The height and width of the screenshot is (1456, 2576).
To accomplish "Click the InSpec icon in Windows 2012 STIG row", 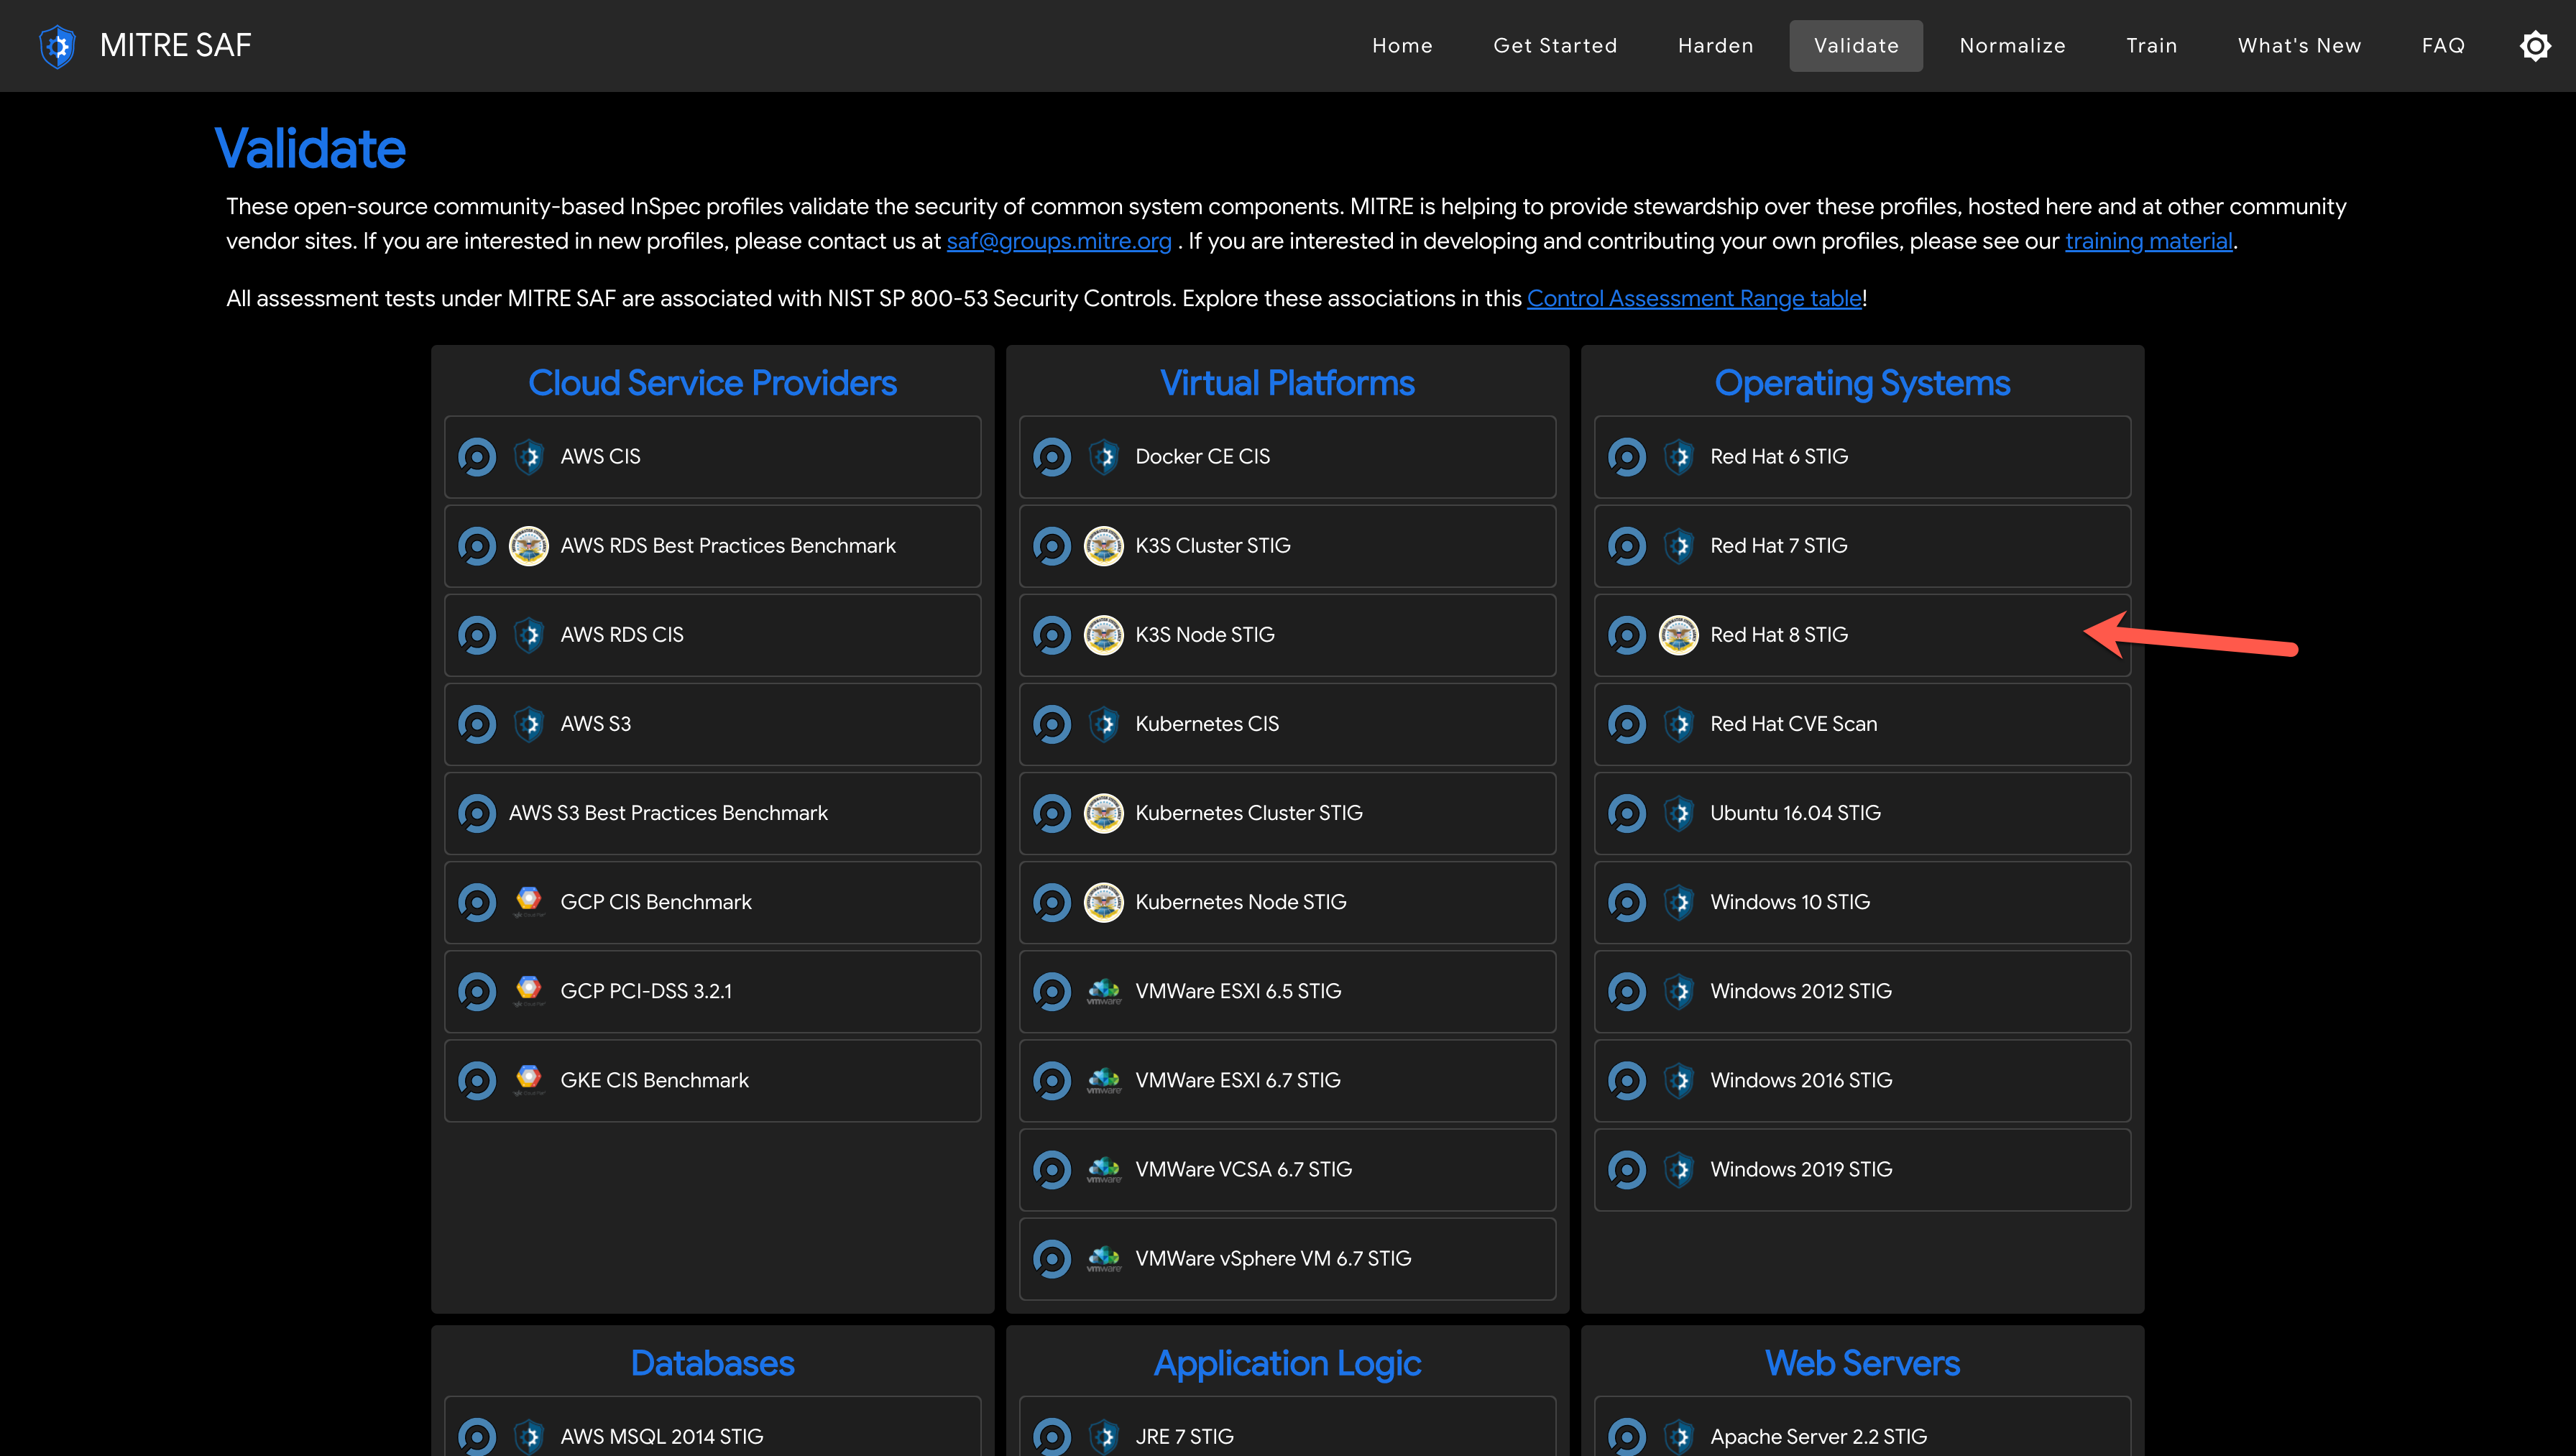I will coord(1627,991).
